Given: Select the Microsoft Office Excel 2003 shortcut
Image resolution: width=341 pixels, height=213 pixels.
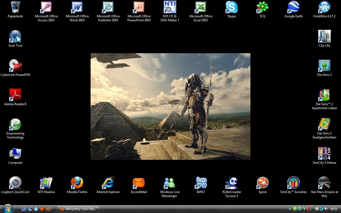Looking at the screenshot, I should [x=201, y=11].
